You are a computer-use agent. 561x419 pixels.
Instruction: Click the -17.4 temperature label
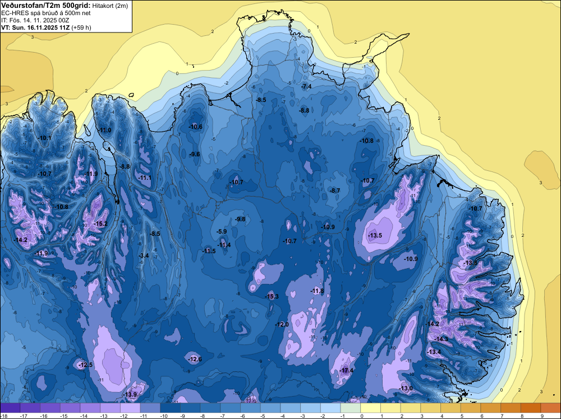click(x=346, y=371)
